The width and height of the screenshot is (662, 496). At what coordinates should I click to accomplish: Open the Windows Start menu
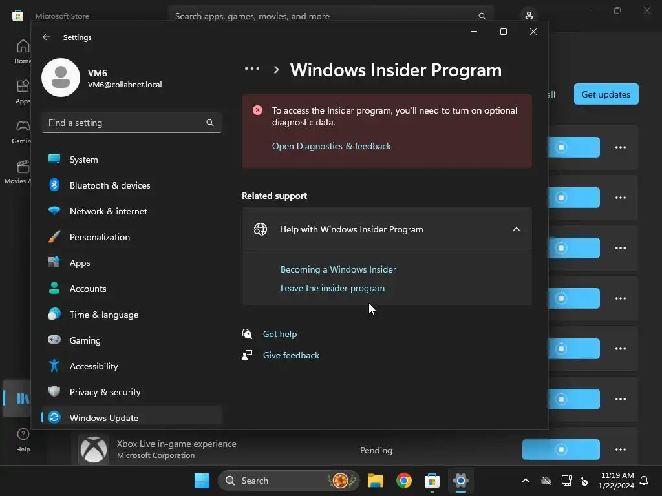[202, 480]
